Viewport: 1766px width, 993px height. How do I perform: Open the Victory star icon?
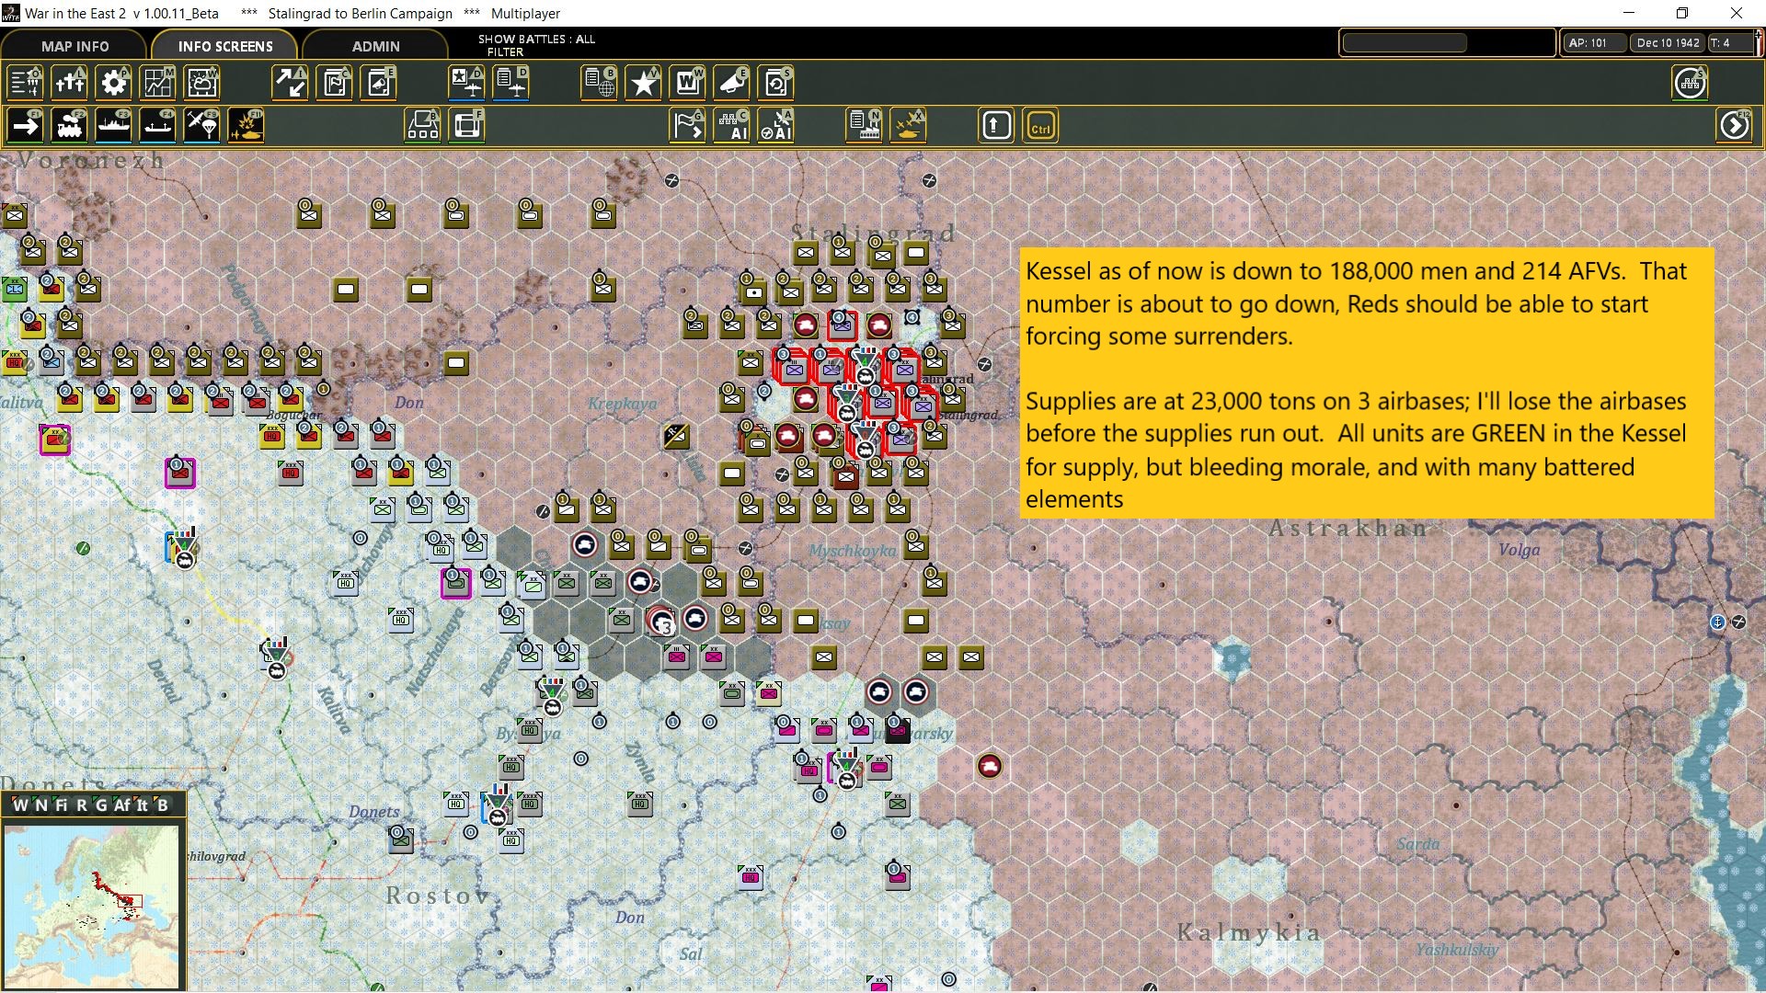click(644, 84)
